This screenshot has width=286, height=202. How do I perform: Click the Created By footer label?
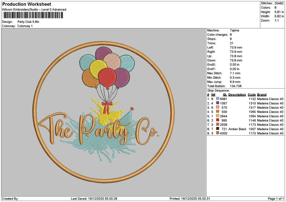point(10,199)
